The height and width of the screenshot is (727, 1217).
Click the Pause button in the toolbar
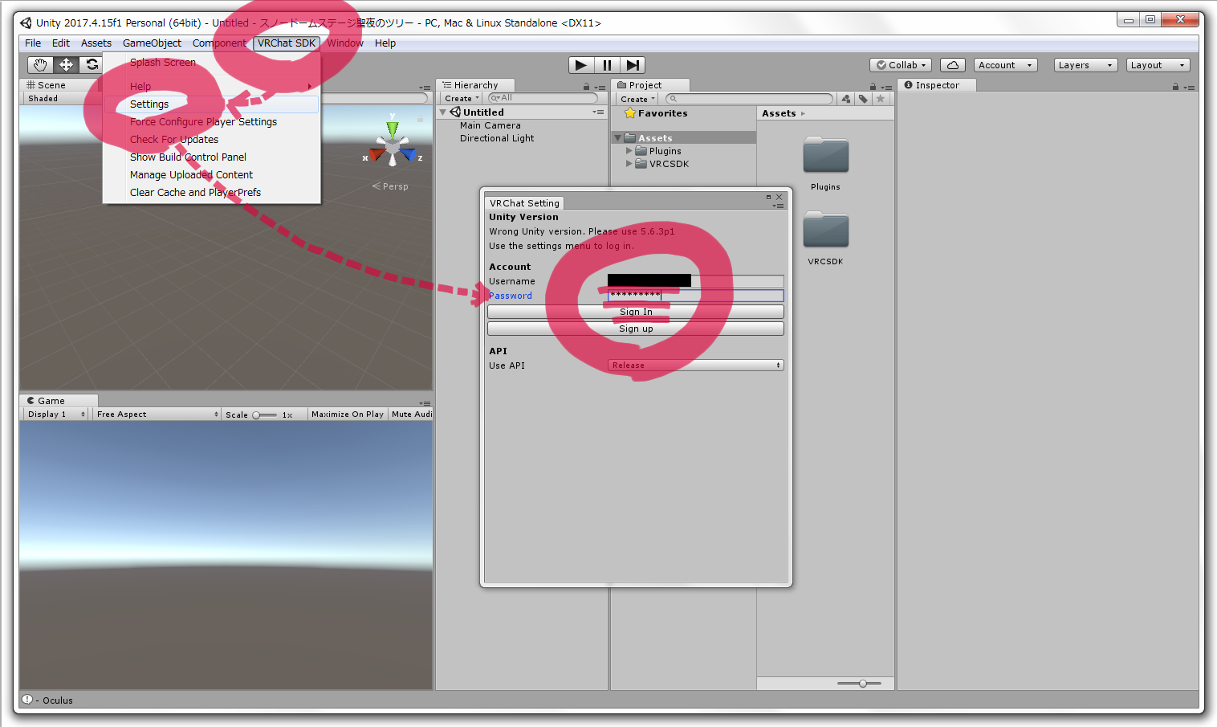coord(607,65)
